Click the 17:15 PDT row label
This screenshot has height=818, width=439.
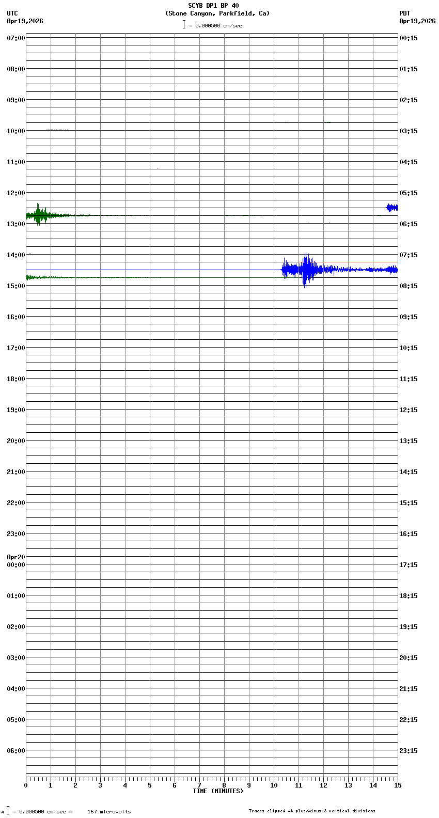[x=409, y=565]
